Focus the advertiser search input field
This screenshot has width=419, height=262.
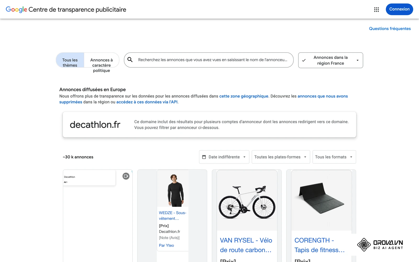coord(209,60)
